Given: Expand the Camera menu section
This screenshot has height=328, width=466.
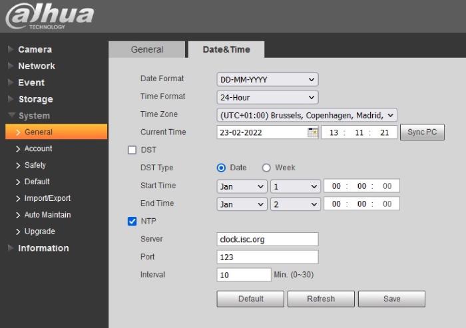Looking at the screenshot, I should pos(35,49).
